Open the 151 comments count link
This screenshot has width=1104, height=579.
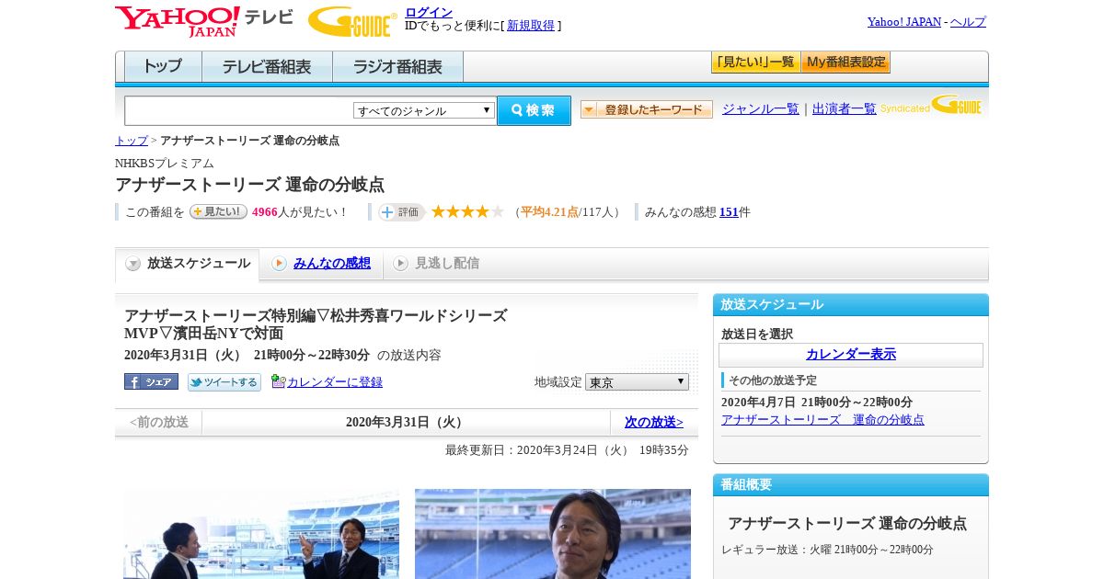(x=729, y=211)
